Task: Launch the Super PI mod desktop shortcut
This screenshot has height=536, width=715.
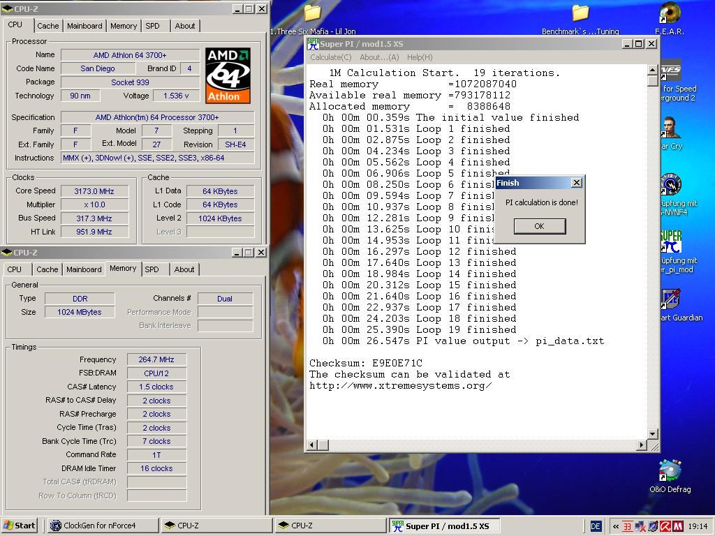Action: 671,241
